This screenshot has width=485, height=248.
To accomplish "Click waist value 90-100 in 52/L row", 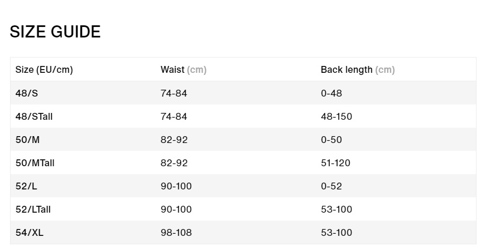I will point(176,186).
